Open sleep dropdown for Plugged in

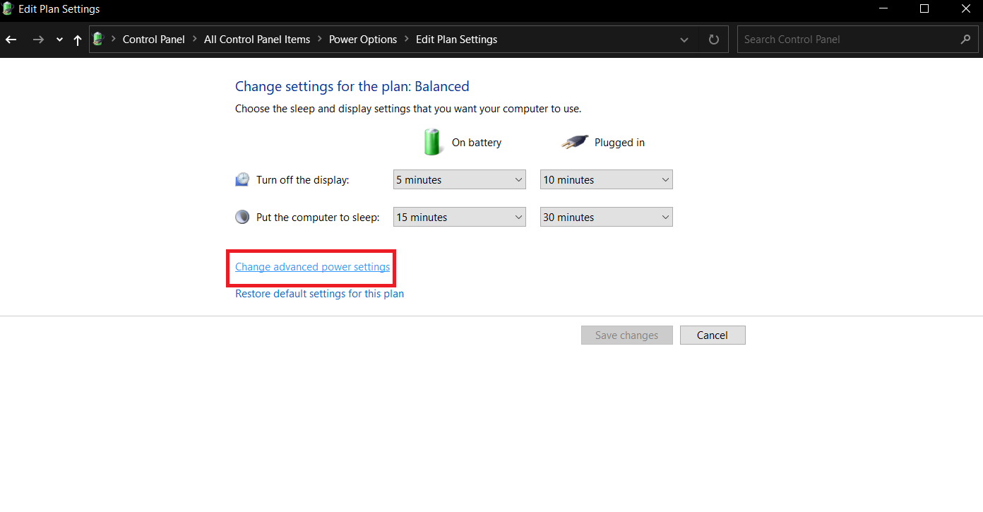[607, 218]
